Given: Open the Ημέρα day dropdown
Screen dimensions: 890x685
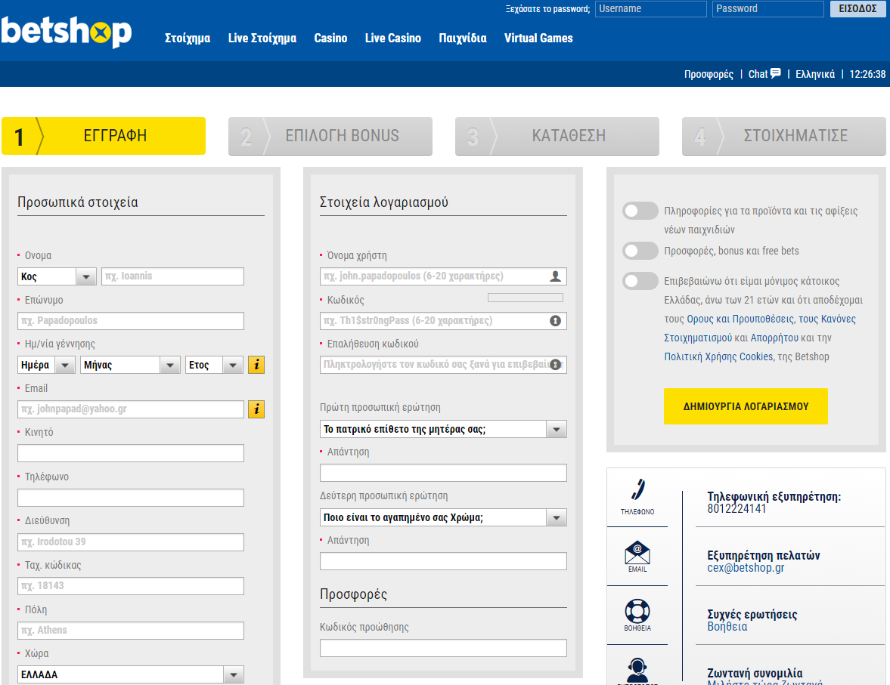Looking at the screenshot, I should (46, 365).
